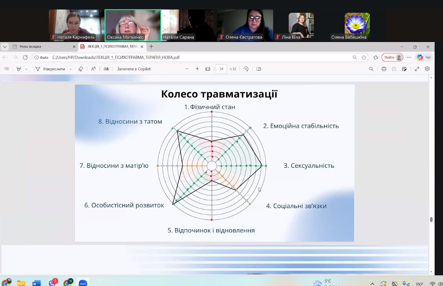
Task: Open a new browser tab
Action: coord(151,47)
